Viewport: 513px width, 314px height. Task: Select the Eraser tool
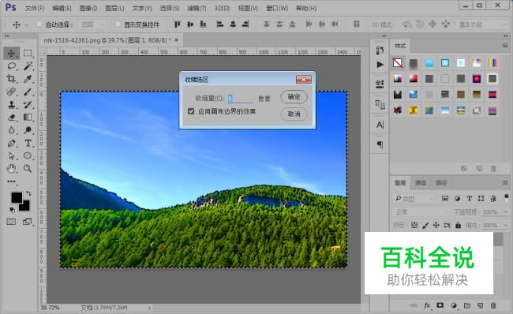click(12, 118)
